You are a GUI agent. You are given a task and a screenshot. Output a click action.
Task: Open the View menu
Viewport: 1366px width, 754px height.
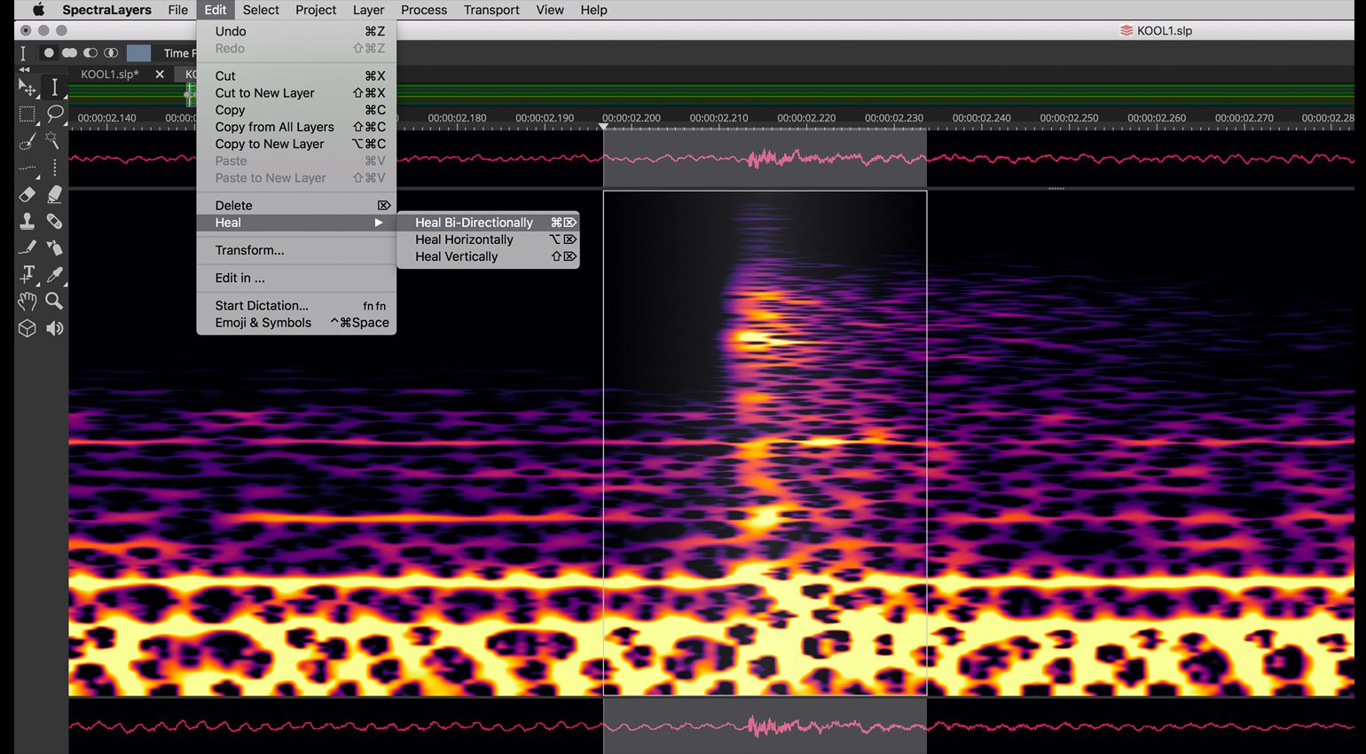coord(550,10)
